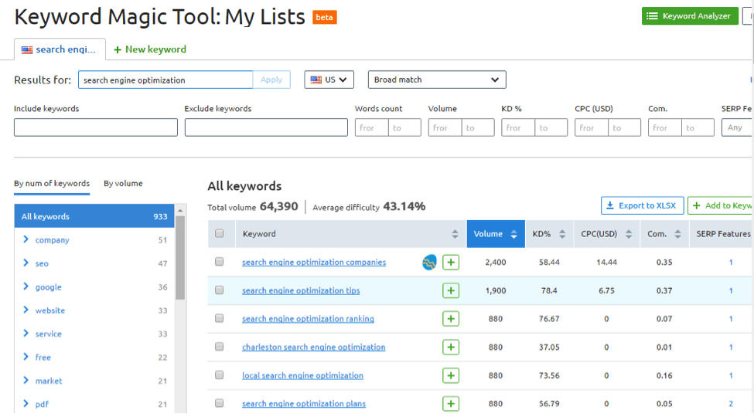Expand the 'service' keyword group
754x414 pixels.
pyautogui.click(x=26, y=334)
